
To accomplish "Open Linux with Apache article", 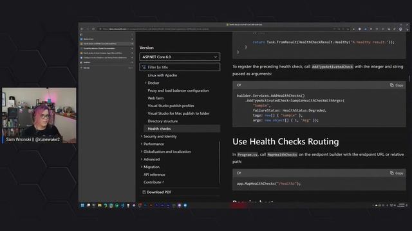I will (162, 75).
